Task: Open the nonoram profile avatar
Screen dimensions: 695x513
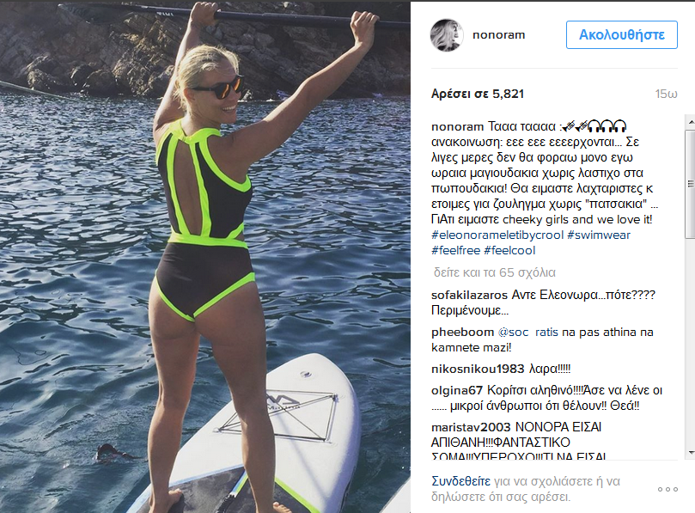Action: 447,35
